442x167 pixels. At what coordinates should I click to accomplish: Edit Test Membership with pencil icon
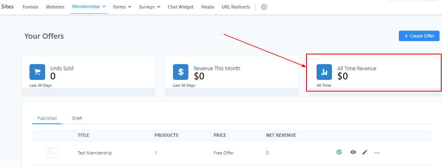click(365, 152)
